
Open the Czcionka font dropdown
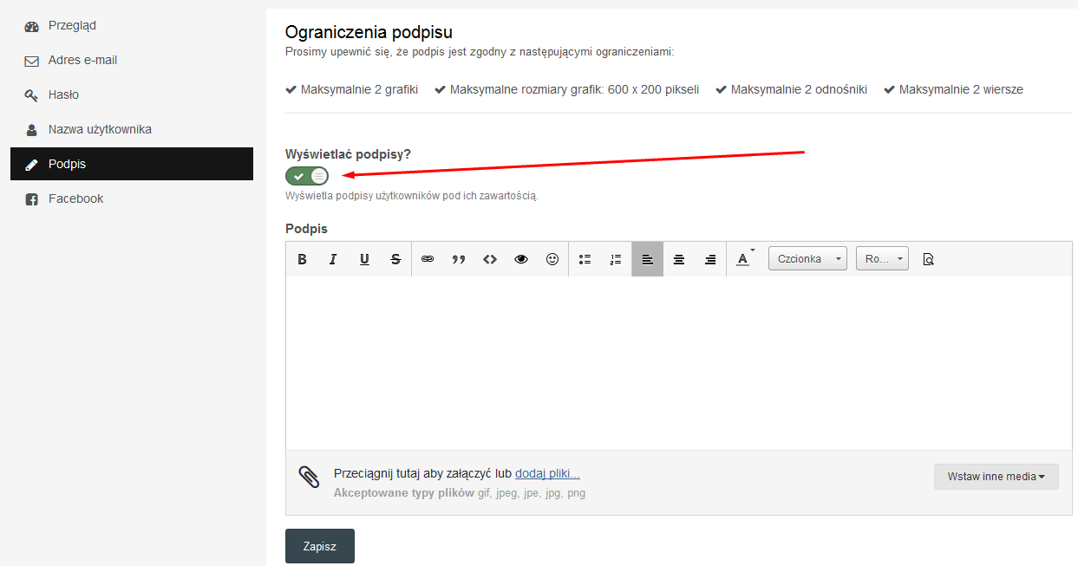coord(807,259)
